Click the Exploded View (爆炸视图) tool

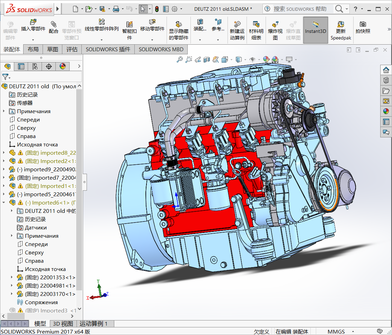click(x=275, y=30)
